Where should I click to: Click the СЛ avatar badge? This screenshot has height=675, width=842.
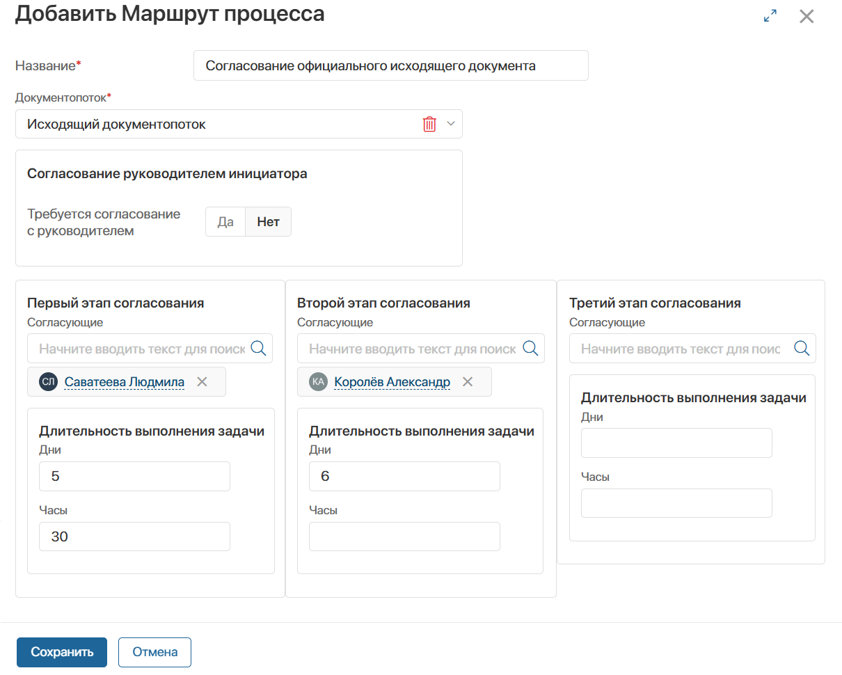pyautogui.click(x=46, y=381)
